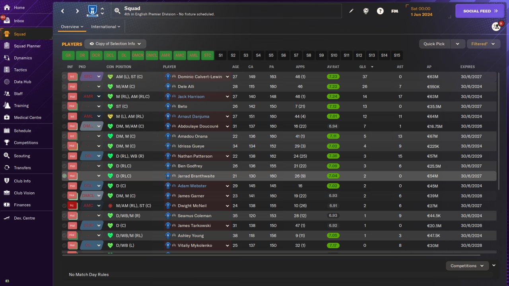Open the Competitions dropdown at the bottom
The height and width of the screenshot is (286, 509).
click(x=467, y=266)
